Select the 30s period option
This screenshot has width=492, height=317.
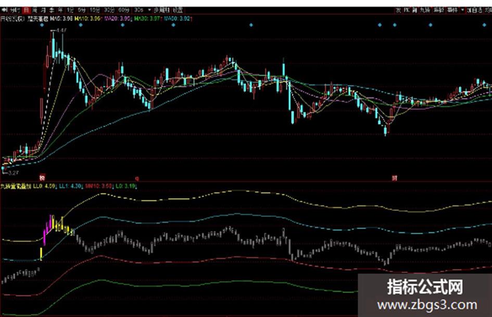click(138, 10)
